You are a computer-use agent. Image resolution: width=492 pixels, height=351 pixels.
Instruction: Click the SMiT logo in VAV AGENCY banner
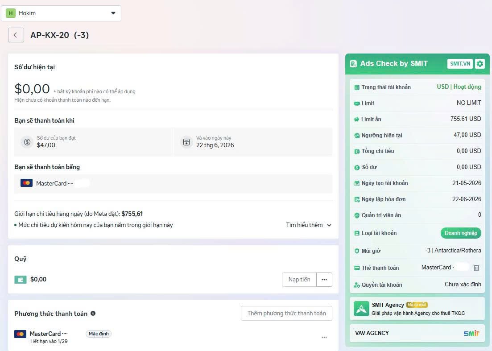(471, 333)
